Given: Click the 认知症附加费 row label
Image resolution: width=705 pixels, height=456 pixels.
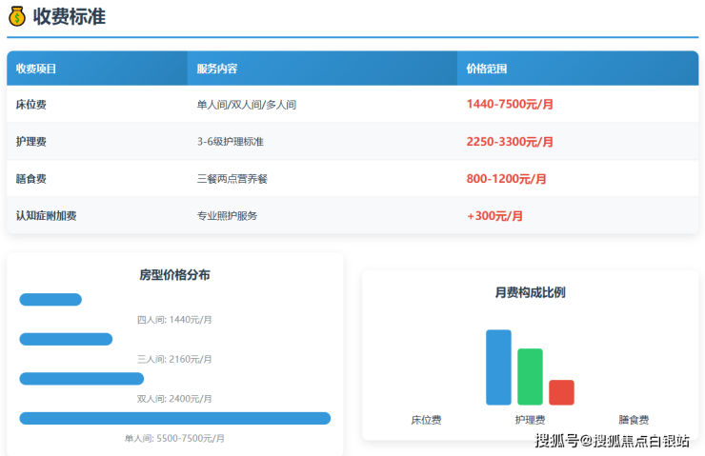Looking at the screenshot, I should coord(46,216).
